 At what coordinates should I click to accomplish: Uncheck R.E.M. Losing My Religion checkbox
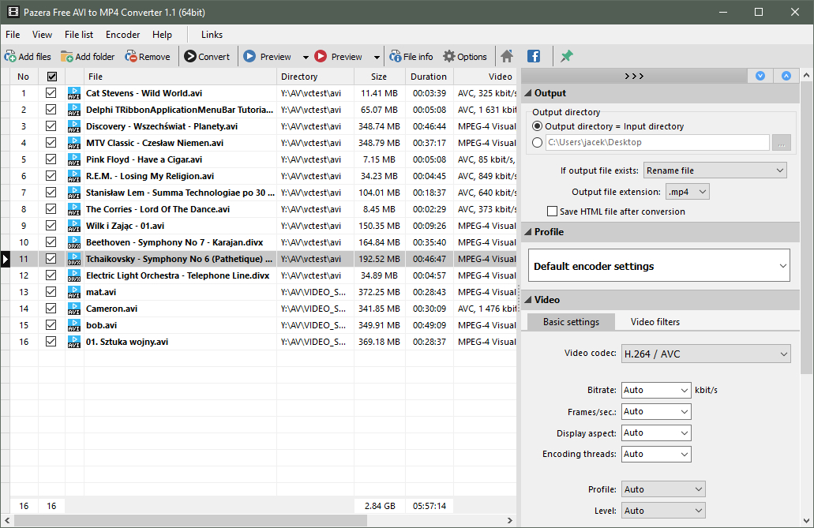coord(51,176)
